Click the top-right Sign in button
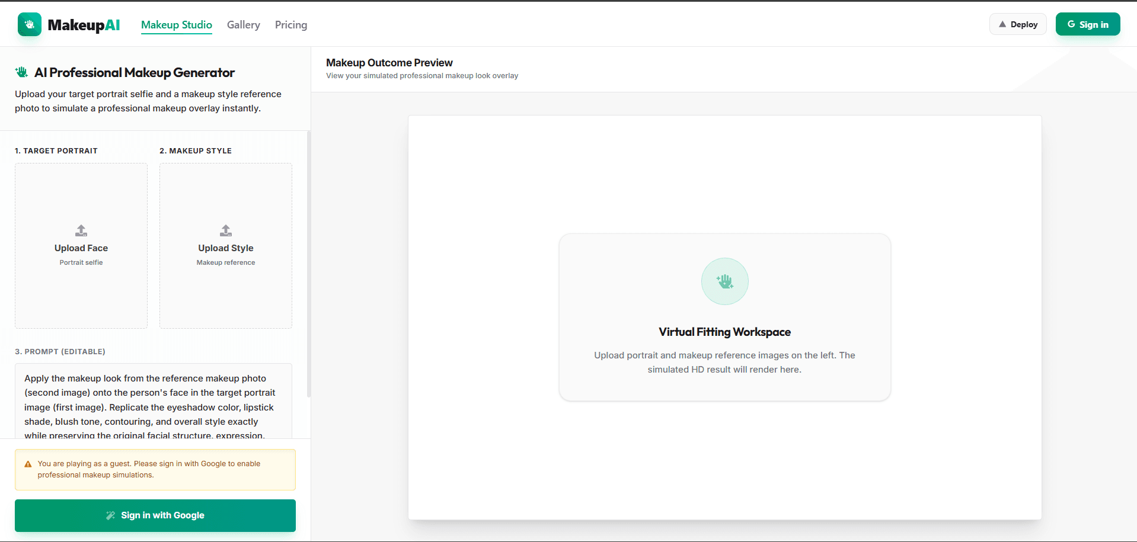 [1088, 24]
